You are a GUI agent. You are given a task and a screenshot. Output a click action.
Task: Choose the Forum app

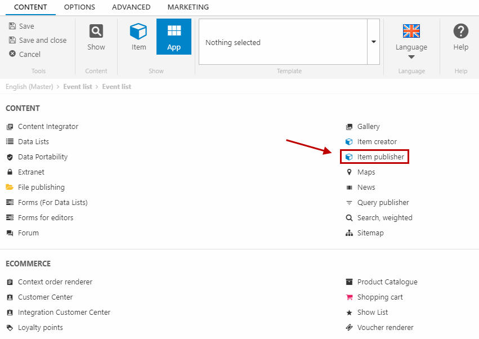(x=23, y=233)
